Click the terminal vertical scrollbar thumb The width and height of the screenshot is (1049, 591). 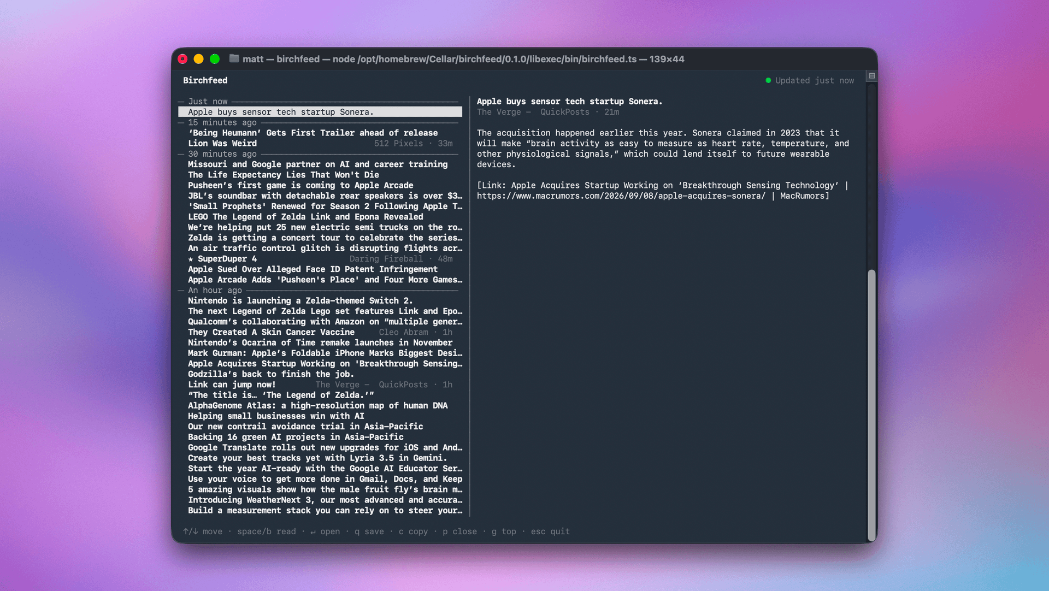871,404
